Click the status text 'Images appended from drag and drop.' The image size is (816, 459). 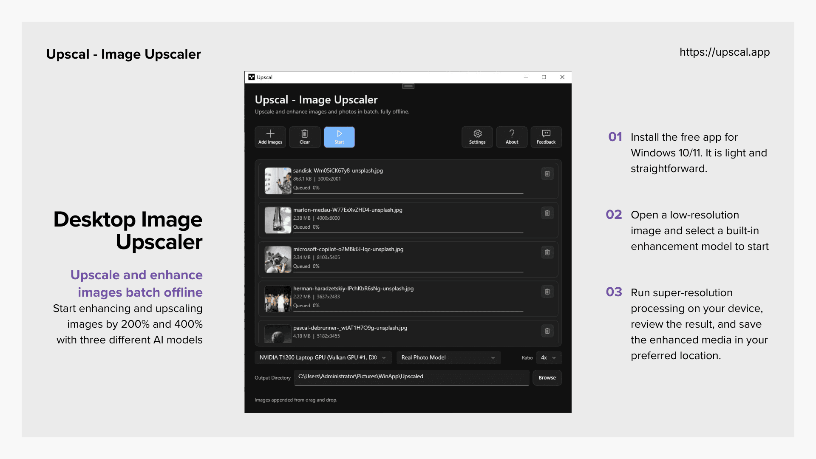point(296,400)
